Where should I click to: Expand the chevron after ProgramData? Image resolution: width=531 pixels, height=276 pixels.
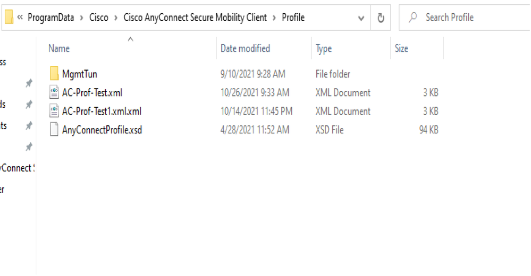[82, 18]
